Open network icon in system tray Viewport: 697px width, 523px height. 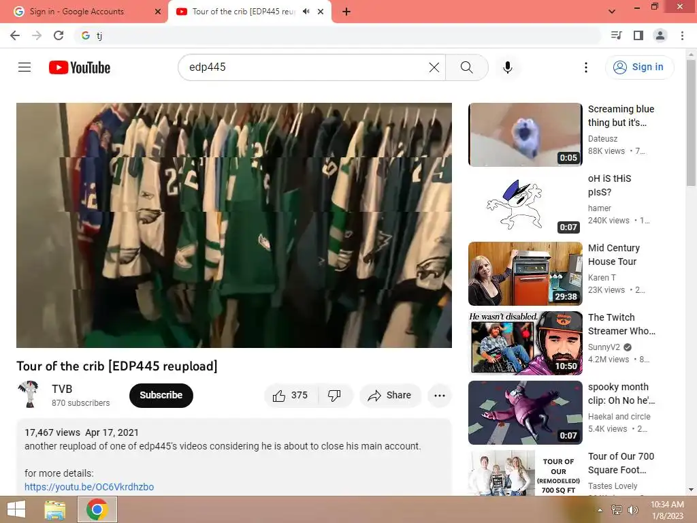(617, 510)
